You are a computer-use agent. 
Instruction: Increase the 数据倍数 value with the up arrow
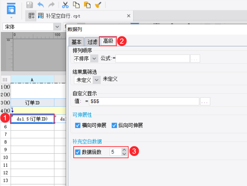124,150
